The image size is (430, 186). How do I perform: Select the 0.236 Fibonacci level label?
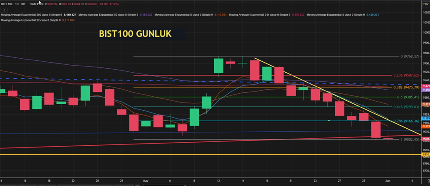tap(407, 75)
